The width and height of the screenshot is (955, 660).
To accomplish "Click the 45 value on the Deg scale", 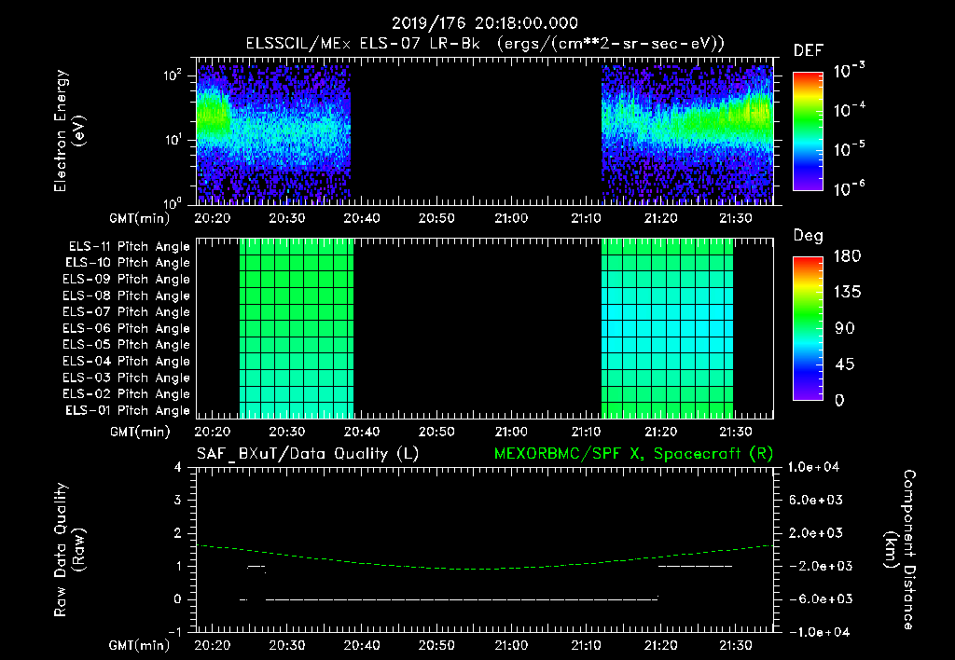I will point(845,364).
